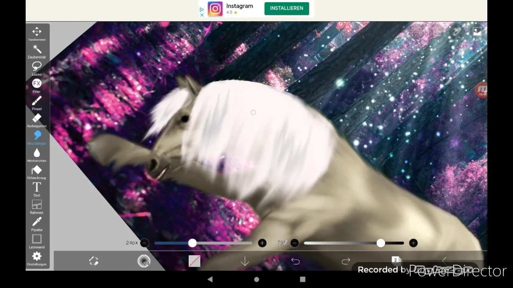The image size is (513, 288).
Task: Close the ad with X icon
Action: coord(202,15)
